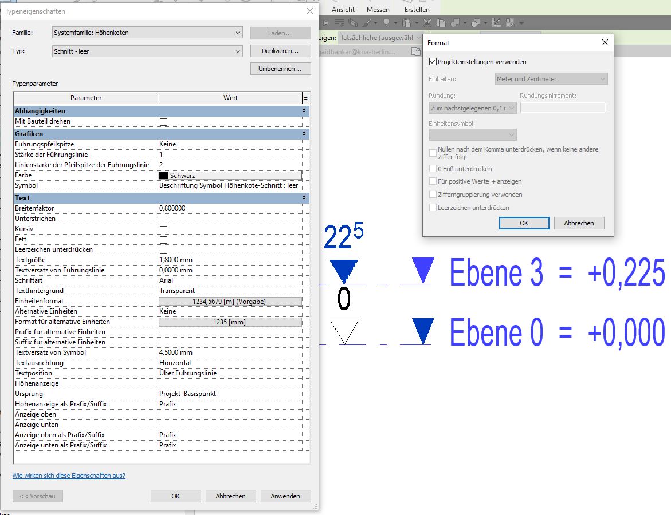Screen dimensions: 671x515
Task: Click Abbrechen in the Typeneigenschaften dialog
Action: click(231, 496)
